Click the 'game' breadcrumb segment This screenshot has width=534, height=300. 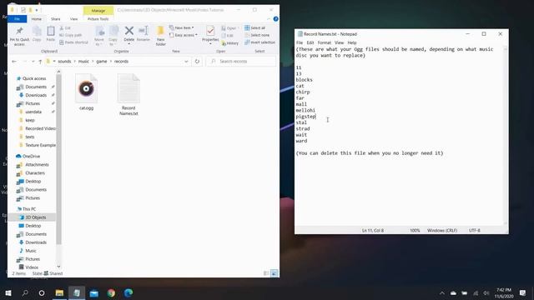click(102, 62)
